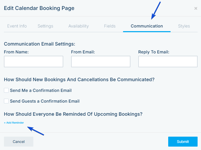Screen dimensions: 201x150
Task: Click into the From Email input box
Action: pos(101,62)
